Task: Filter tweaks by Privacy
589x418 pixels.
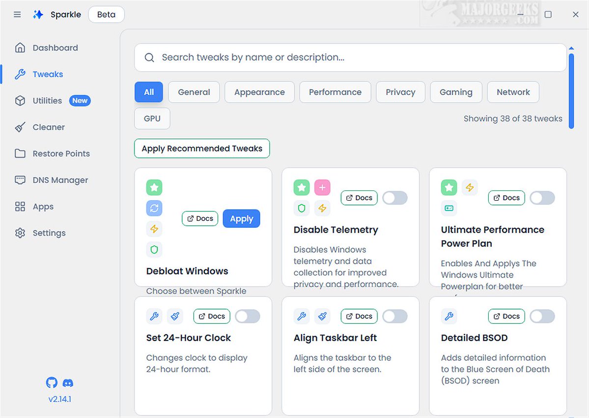Action: (x=400, y=92)
